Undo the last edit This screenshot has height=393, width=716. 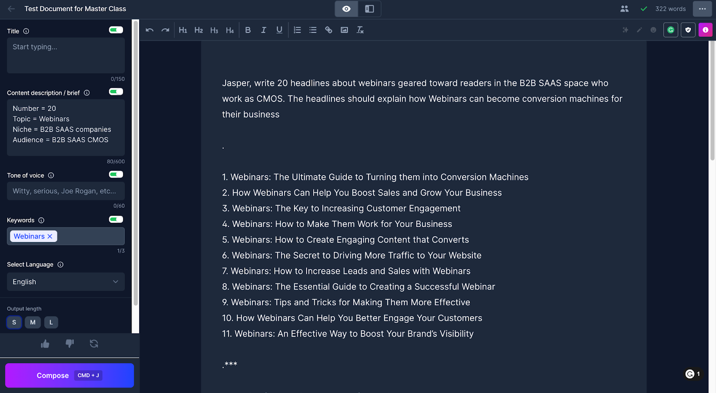[x=149, y=30]
